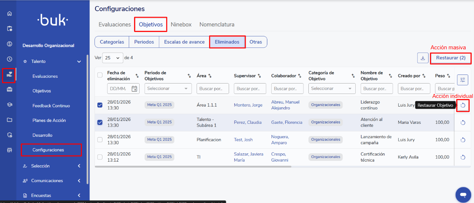Toggle the select-all header checkbox
Image resolution: width=474 pixels, height=203 pixels.
(x=100, y=75)
